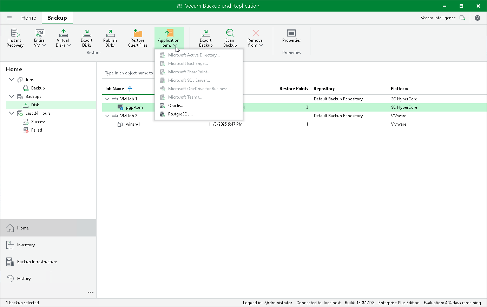Select Backups node in tree
Image resolution: width=487 pixels, height=307 pixels.
(x=33, y=96)
